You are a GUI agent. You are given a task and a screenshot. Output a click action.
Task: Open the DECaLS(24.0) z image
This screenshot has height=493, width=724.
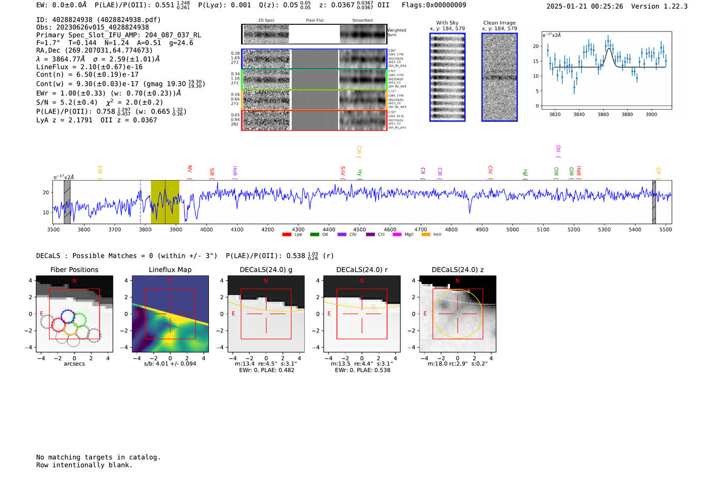coord(458,314)
